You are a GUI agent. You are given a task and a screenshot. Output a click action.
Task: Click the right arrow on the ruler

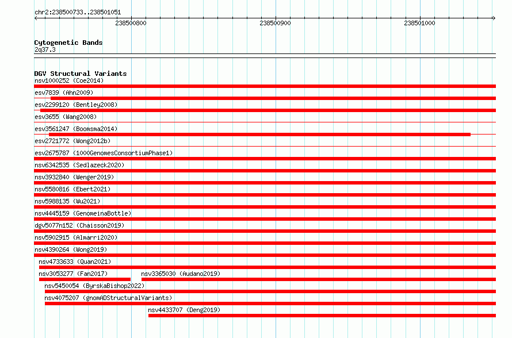pyautogui.click(x=494, y=18)
